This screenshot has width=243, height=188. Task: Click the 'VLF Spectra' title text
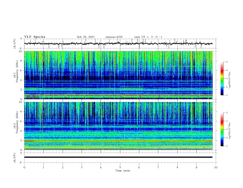point(35,37)
